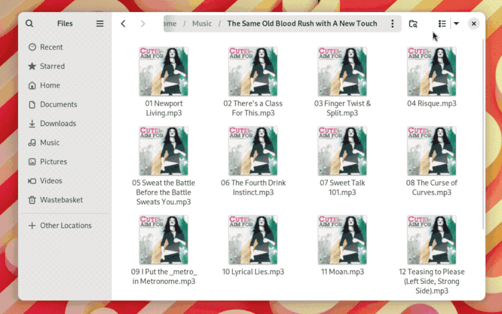The image size is (502, 314).
Task: Select the 01 Newport Living.mp3 thumbnail
Action: [x=163, y=71]
